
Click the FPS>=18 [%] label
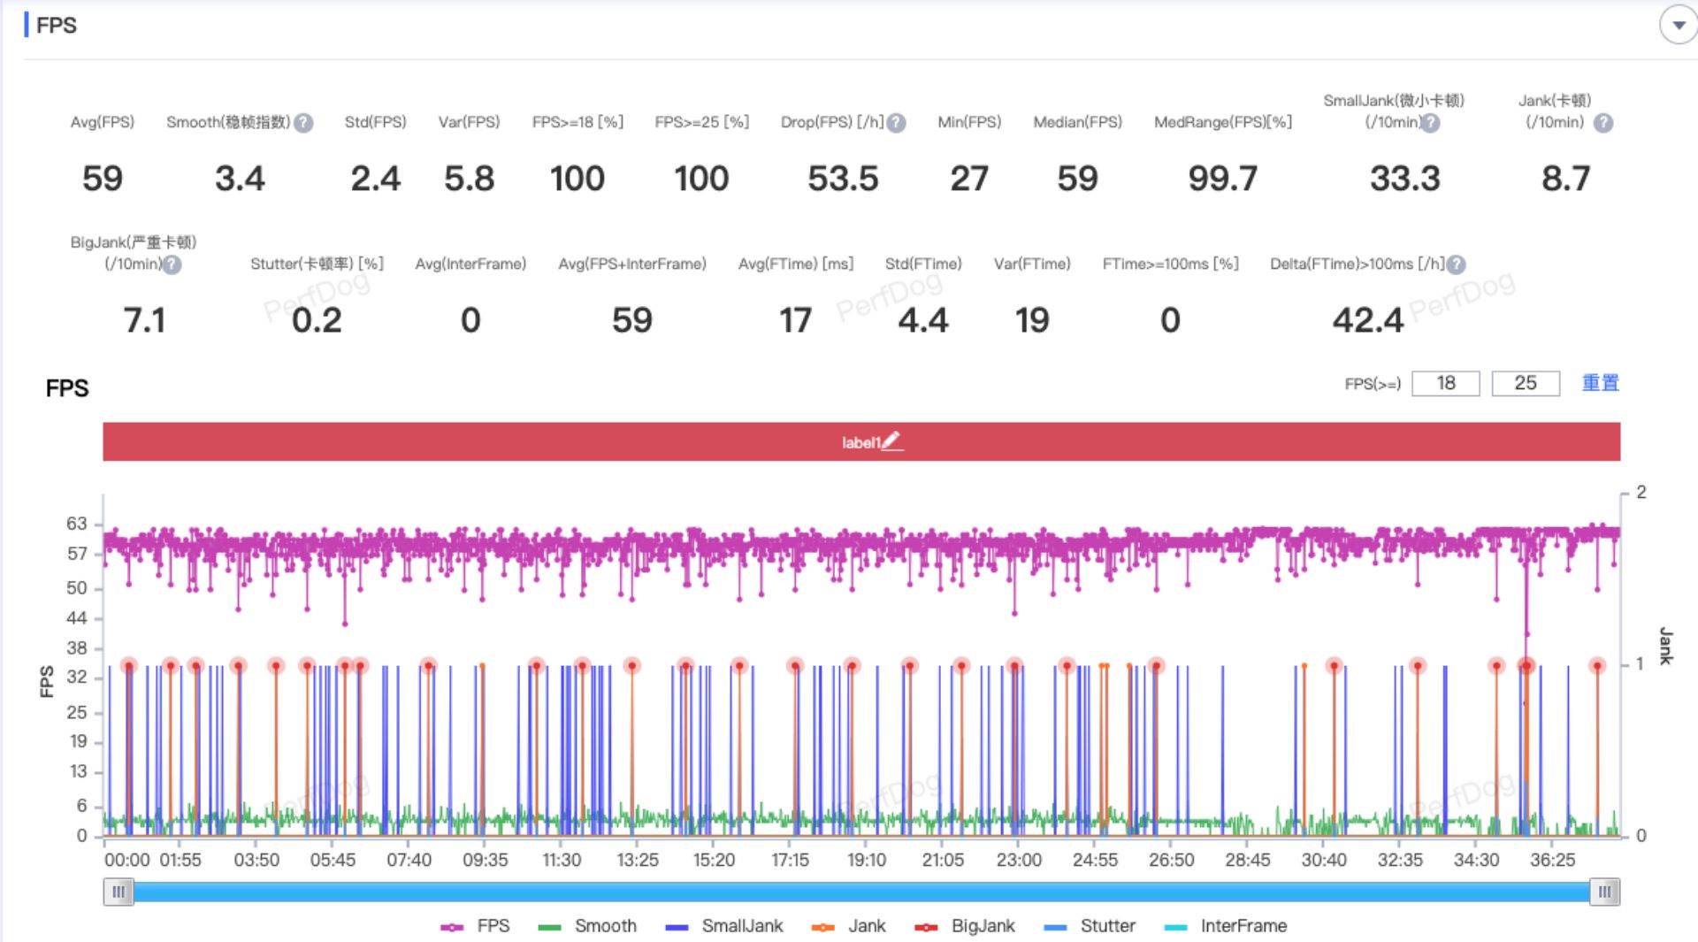577,122
